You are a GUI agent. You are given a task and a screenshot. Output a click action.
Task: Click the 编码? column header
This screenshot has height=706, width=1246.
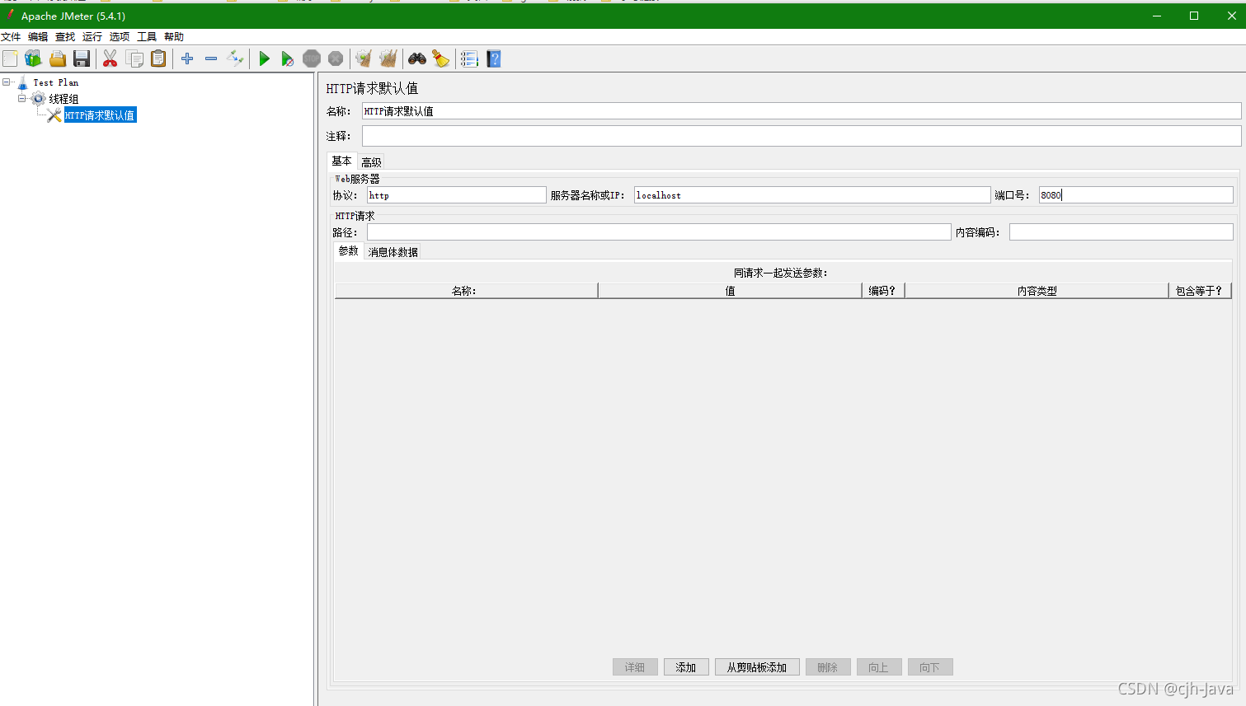point(883,291)
